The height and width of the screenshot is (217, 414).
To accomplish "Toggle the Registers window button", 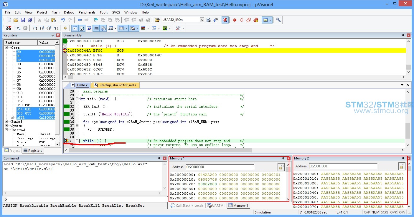I will [x=96, y=28].
